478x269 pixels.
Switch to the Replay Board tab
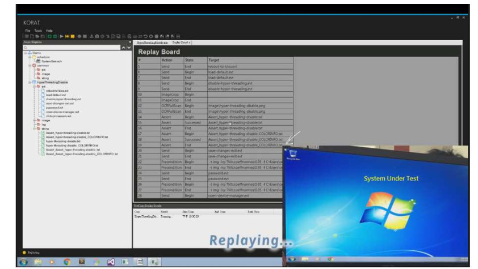click(x=182, y=42)
